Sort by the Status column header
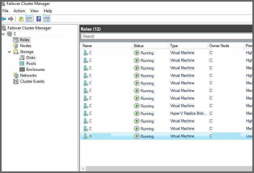 [x=138, y=46]
